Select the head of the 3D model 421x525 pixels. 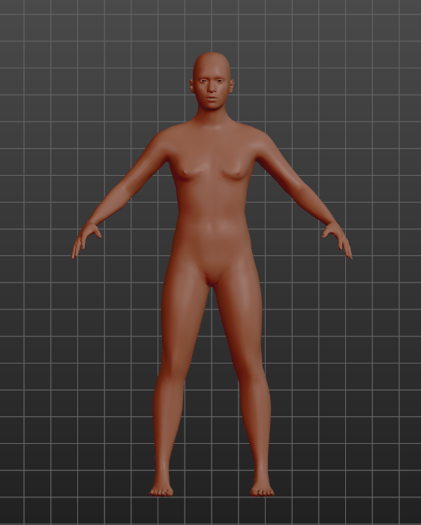(x=212, y=80)
